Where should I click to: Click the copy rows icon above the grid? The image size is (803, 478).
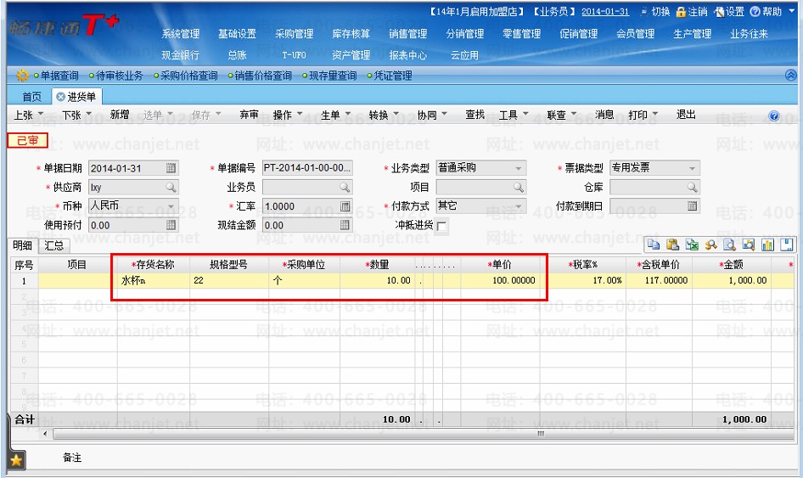[x=653, y=245]
